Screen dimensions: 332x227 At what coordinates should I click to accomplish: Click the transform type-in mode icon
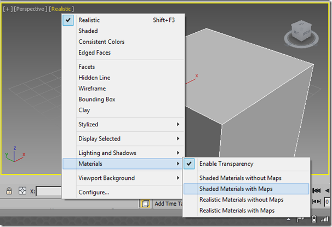(x=22, y=191)
